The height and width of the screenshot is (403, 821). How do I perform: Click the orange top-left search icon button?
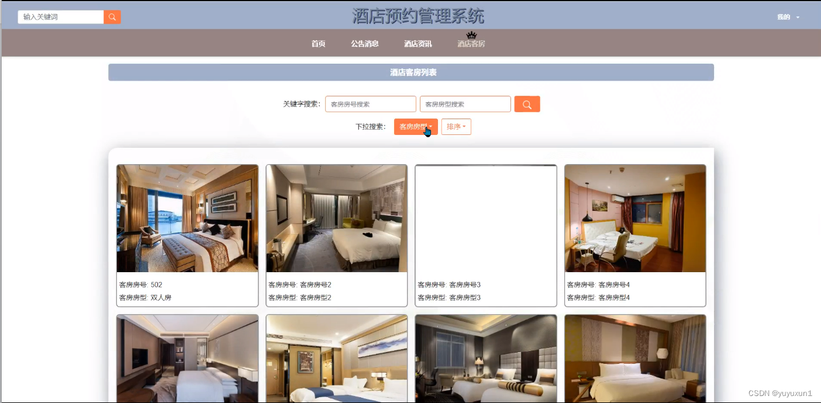click(112, 17)
